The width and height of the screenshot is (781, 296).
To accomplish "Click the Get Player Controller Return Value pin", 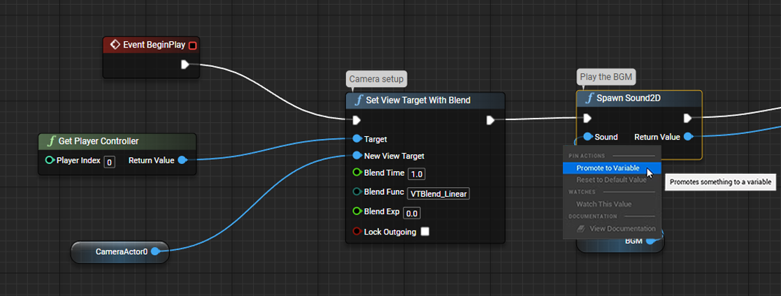I will coord(182,161).
